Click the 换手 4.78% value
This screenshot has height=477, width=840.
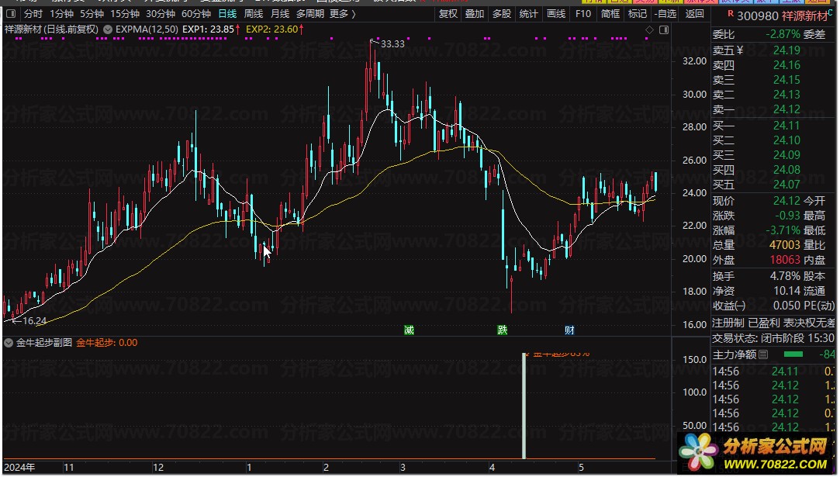tap(785, 277)
